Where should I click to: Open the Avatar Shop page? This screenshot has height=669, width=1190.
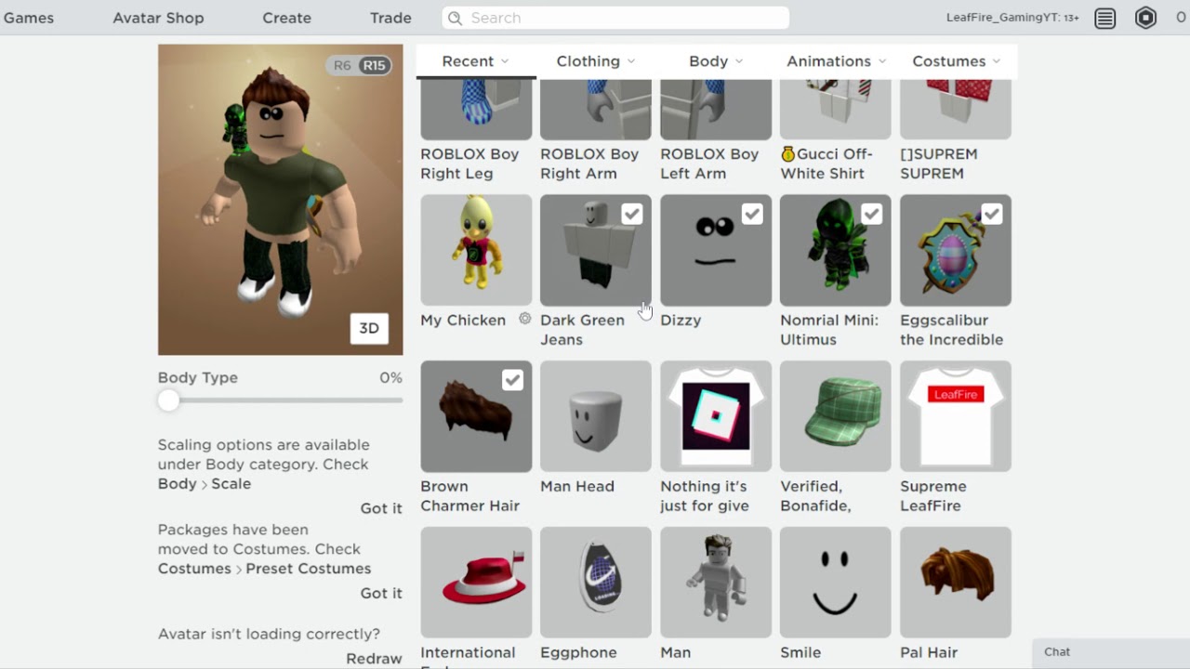(158, 18)
